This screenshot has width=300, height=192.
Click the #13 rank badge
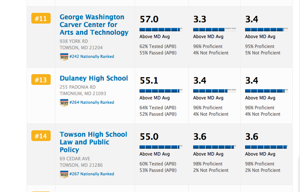click(x=41, y=80)
